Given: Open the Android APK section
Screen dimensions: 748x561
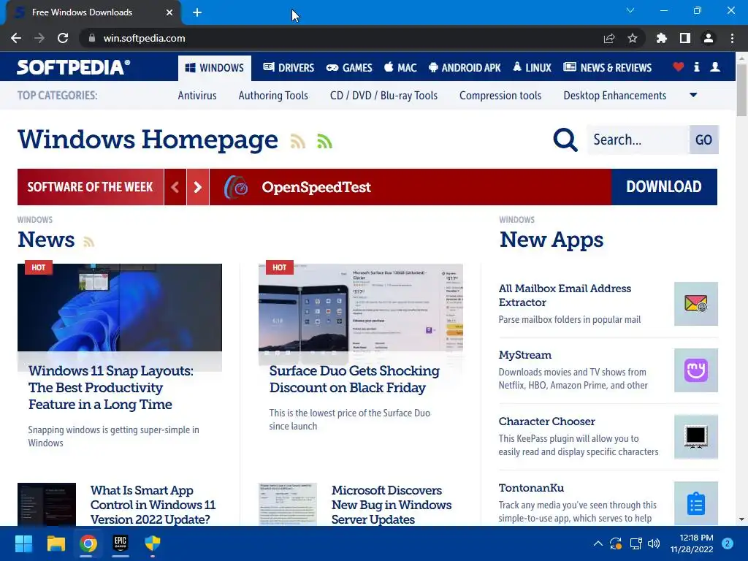Looking at the screenshot, I should point(464,68).
